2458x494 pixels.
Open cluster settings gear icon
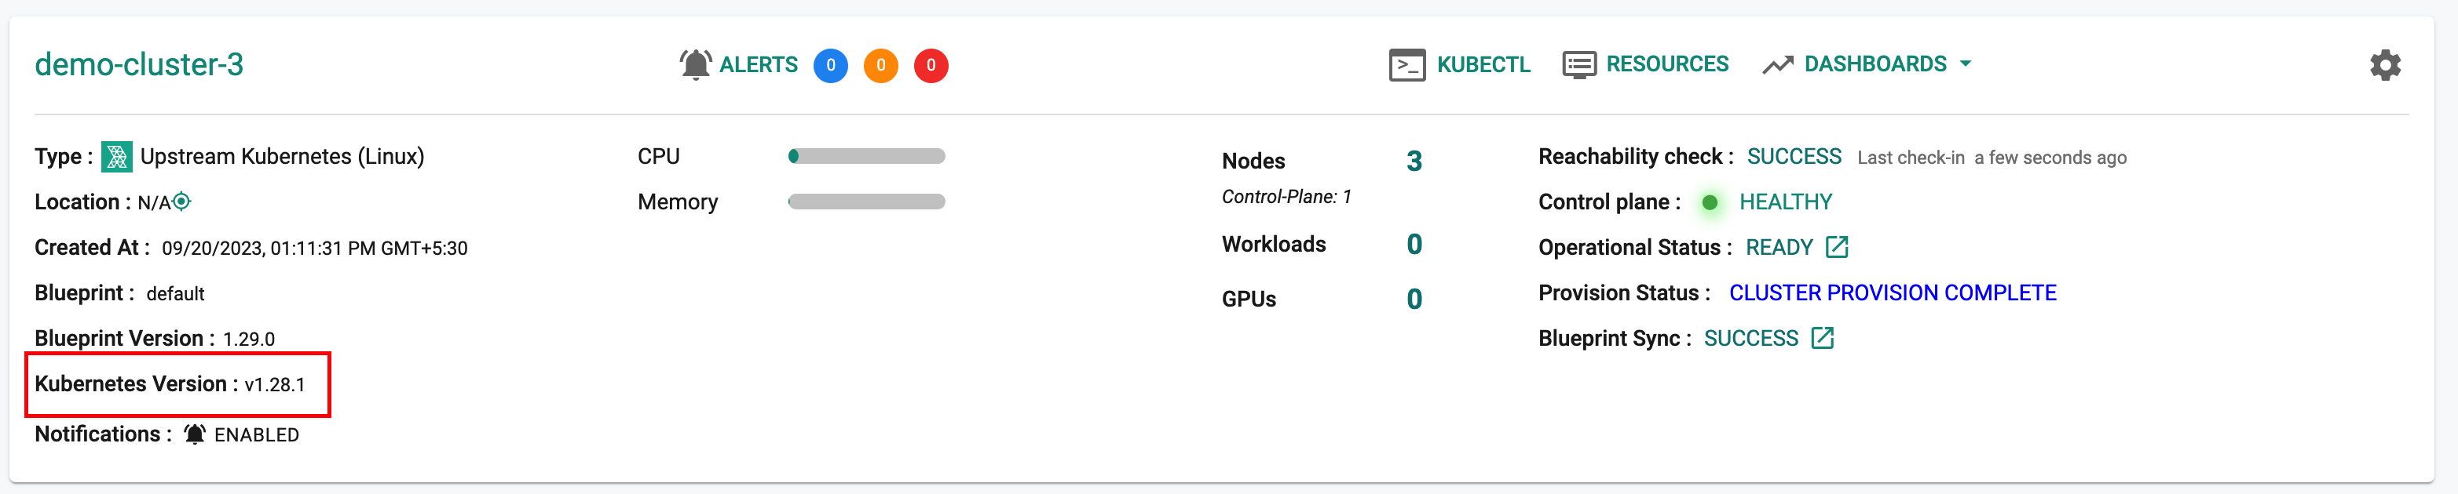pos(2384,65)
